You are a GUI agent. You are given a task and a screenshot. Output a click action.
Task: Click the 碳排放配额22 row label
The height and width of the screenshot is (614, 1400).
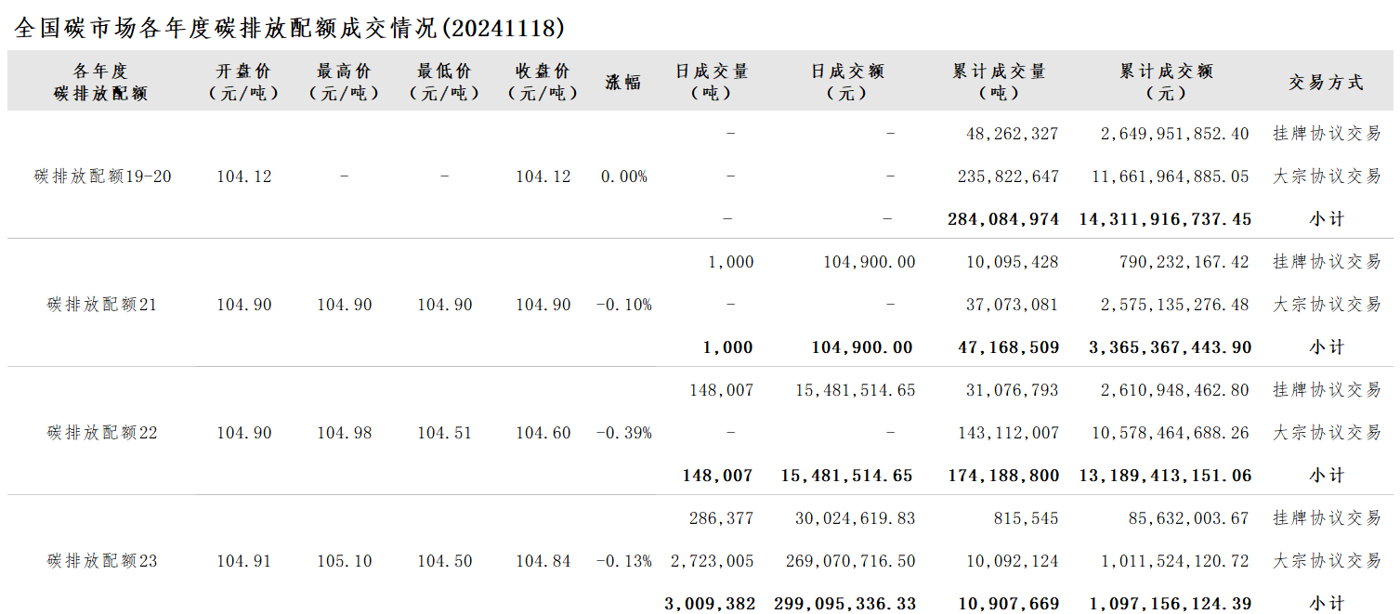102,433
